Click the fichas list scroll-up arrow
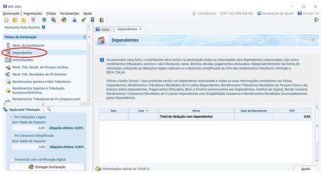Viewport: 321px width, 174px height. pos(89,26)
